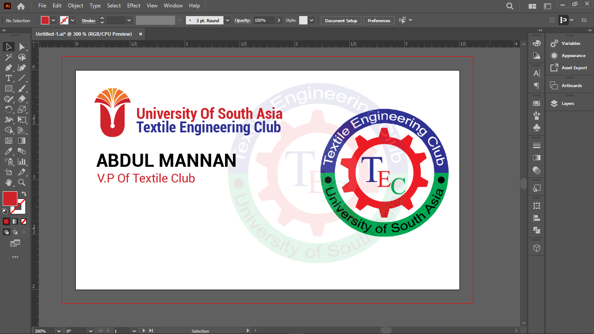The width and height of the screenshot is (594, 334).
Task: Select the Eyedropper tool
Action: [8, 151]
